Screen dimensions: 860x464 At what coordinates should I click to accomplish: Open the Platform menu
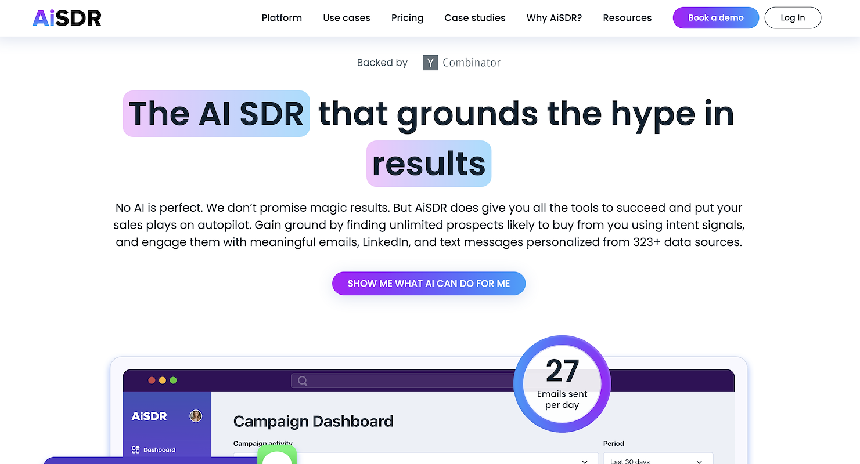[282, 18]
